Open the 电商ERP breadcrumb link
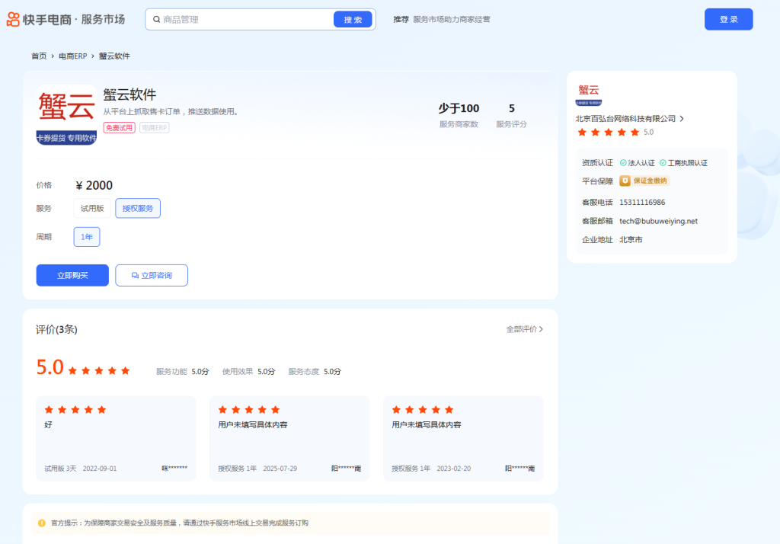This screenshot has height=544, width=780. [72, 56]
